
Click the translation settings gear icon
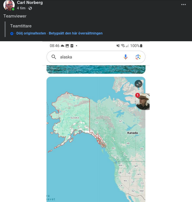(x=12, y=34)
